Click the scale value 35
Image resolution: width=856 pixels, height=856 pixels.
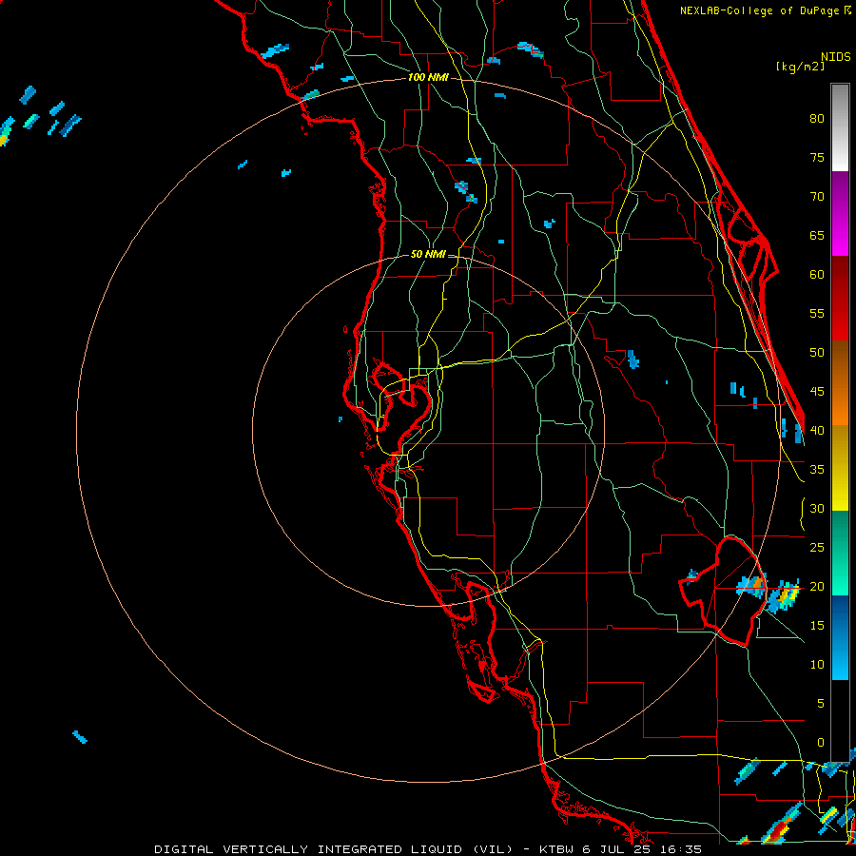(x=817, y=470)
